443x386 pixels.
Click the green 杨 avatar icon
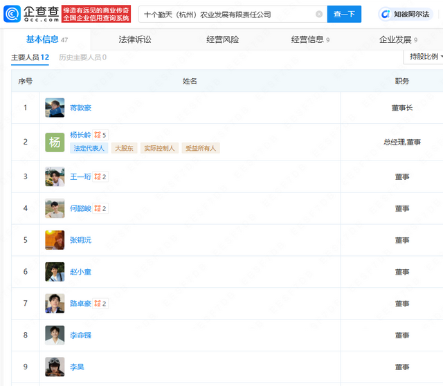tap(55, 142)
